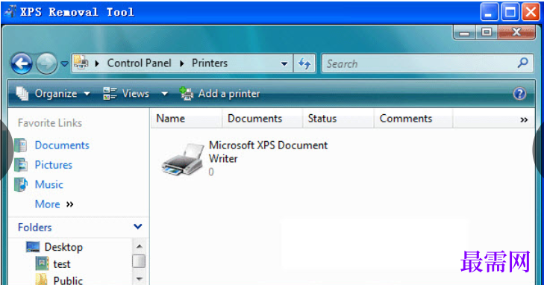Select the Microsoft XPS Document Writer name
The image size is (544, 285).
point(268,152)
